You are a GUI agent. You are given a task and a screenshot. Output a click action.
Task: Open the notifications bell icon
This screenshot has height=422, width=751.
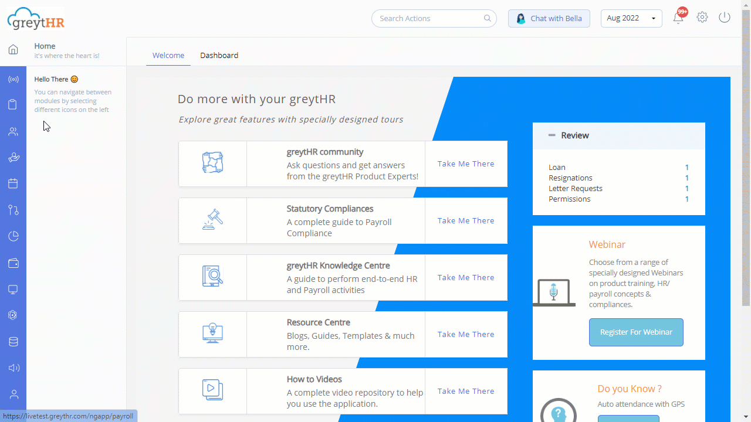678,18
